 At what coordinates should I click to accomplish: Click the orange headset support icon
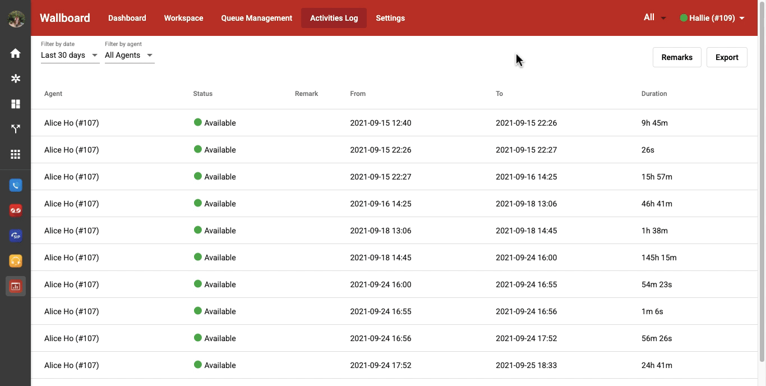15,260
